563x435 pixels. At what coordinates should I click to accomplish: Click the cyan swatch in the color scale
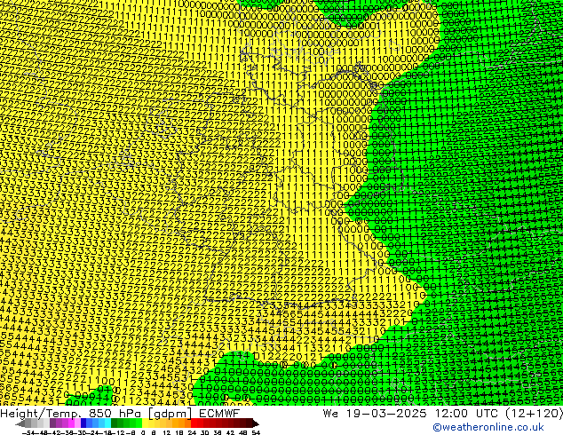click(x=107, y=423)
